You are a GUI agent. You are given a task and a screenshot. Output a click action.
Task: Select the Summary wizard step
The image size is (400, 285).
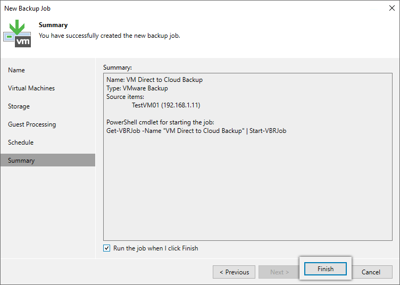coord(47,160)
